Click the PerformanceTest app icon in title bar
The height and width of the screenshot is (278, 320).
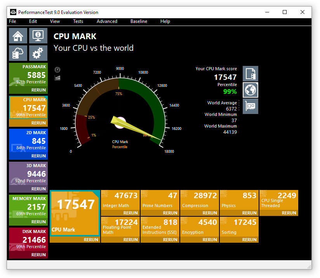(13, 12)
